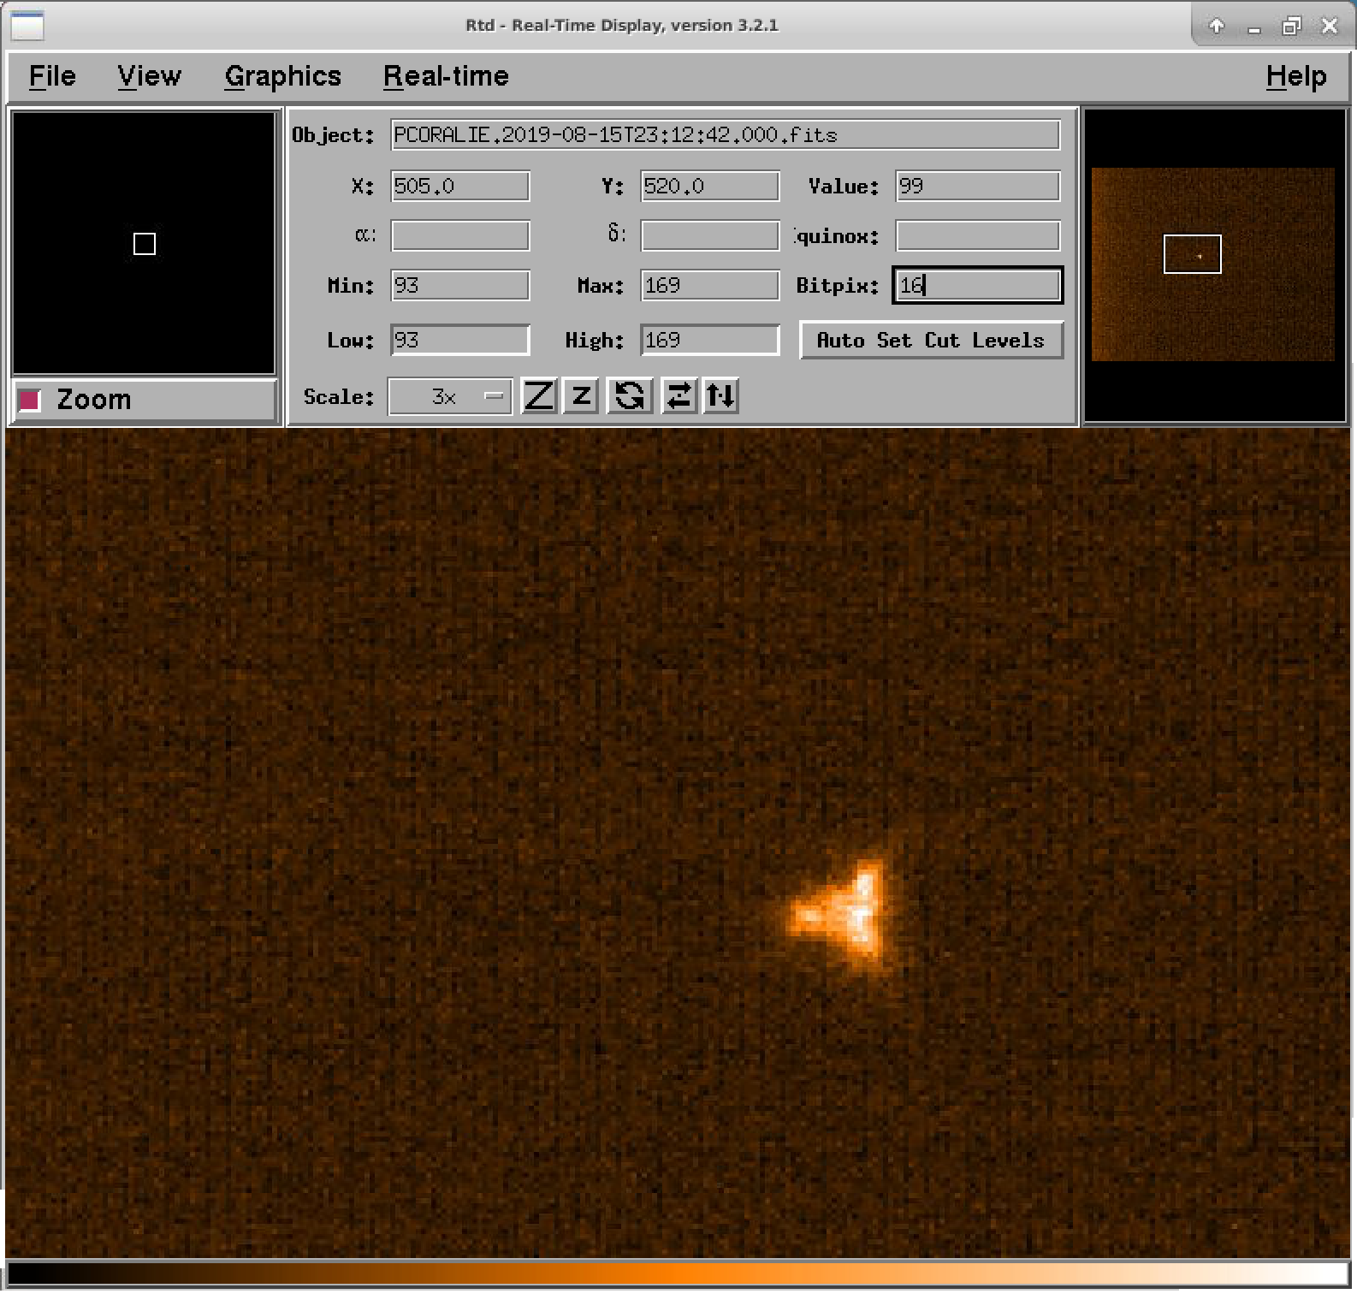Open the File menu
Screen dimensions: 1357x1294
coord(52,76)
